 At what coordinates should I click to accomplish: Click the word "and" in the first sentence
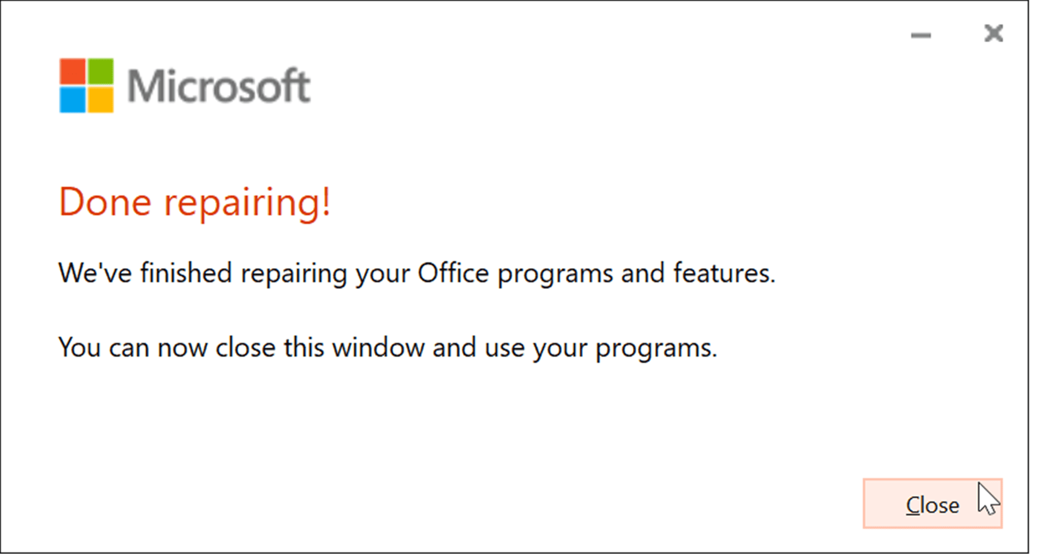(643, 273)
